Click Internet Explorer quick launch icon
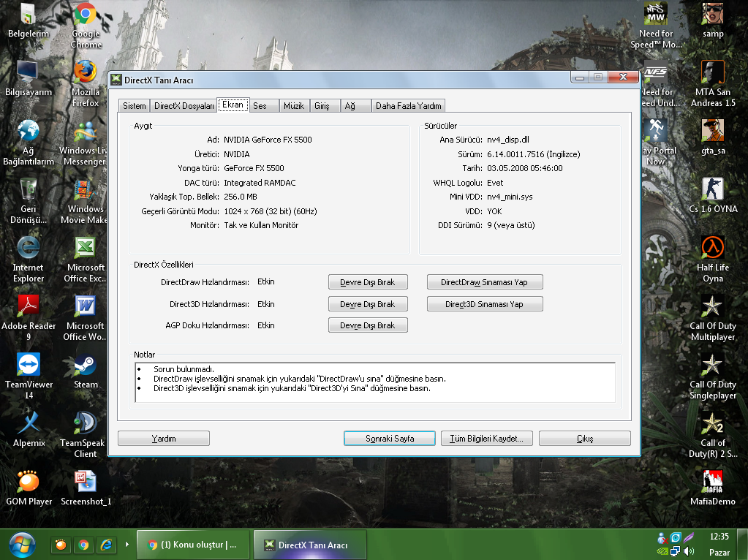This screenshot has width=748, height=560. coord(106,545)
